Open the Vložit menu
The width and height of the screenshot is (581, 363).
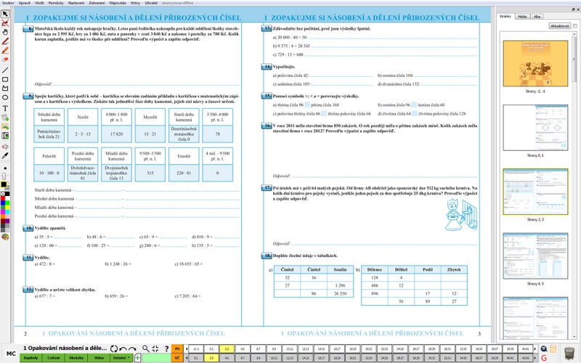[x=39, y=3]
